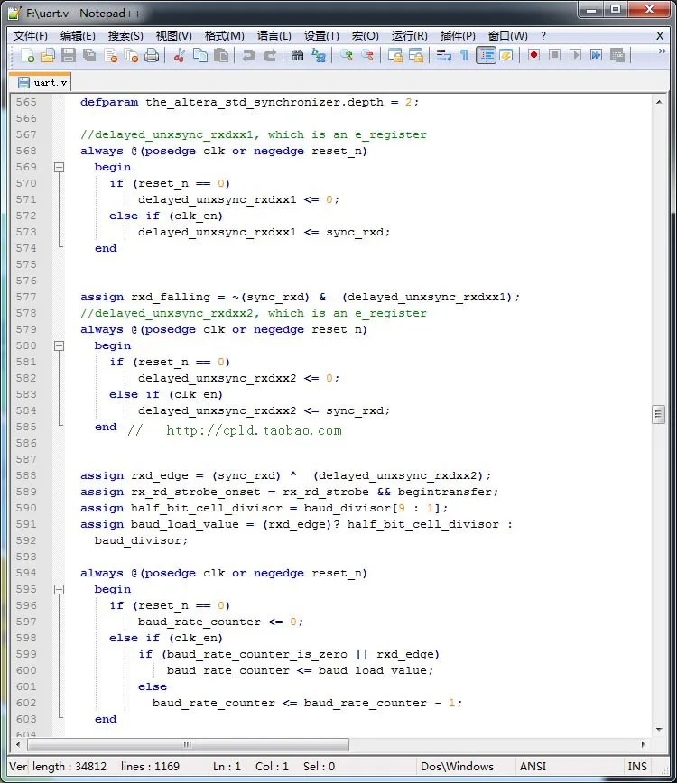The height and width of the screenshot is (783, 677).
Task: Click the Save recorded macro icon
Action: [617, 55]
